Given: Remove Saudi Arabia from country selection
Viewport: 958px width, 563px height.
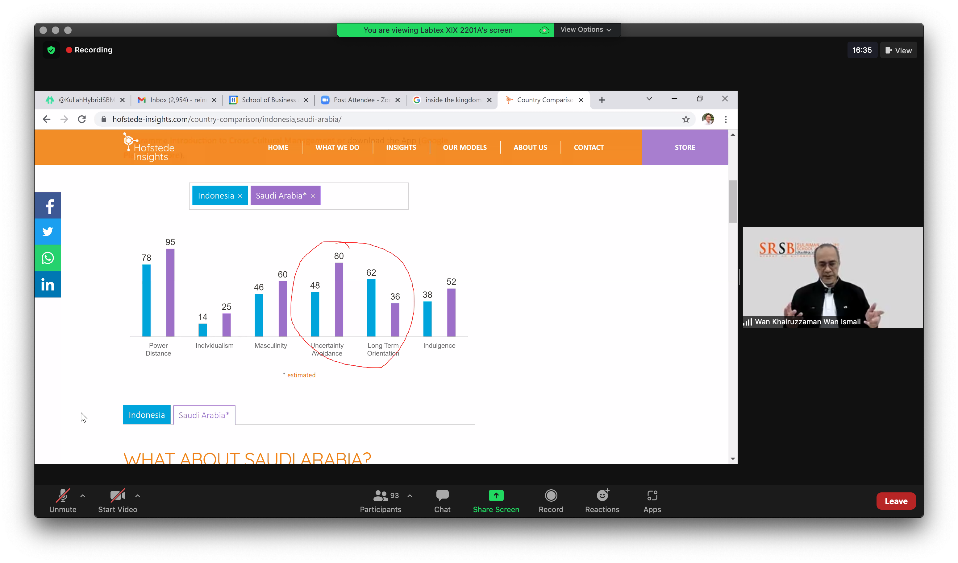Looking at the screenshot, I should pos(312,196).
